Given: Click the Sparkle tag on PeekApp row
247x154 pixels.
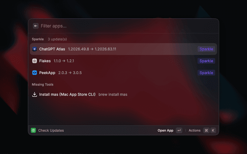Looking at the screenshot, I should 206,73.
